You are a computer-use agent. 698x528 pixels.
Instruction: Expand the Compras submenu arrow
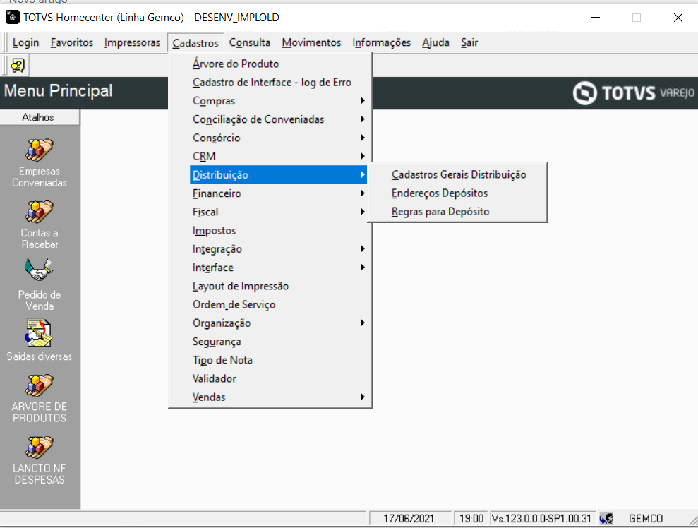click(363, 101)
